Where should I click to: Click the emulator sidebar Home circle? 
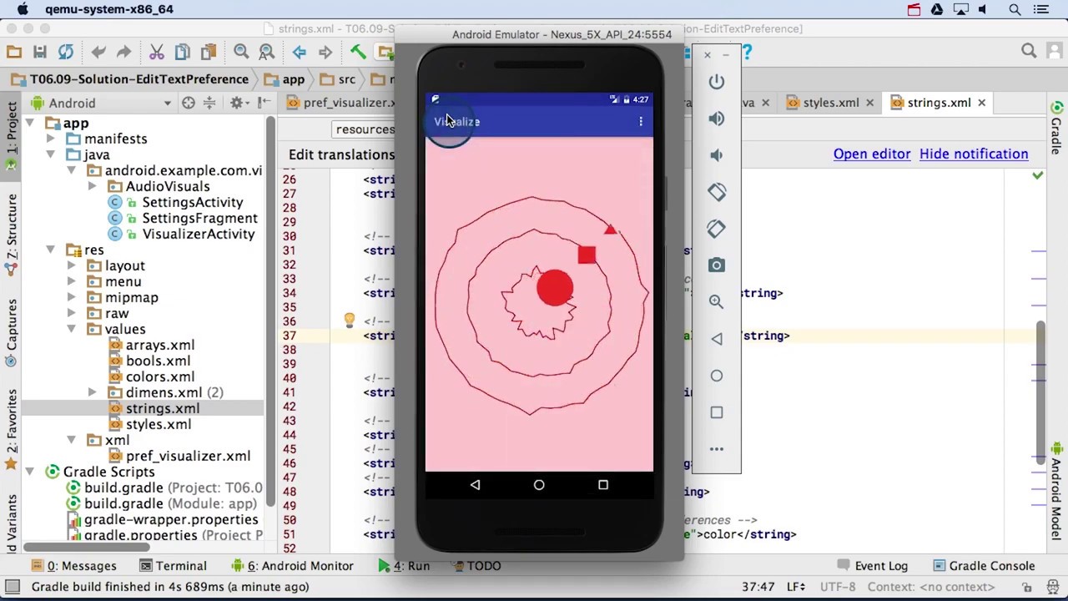(x=717, y=376)
